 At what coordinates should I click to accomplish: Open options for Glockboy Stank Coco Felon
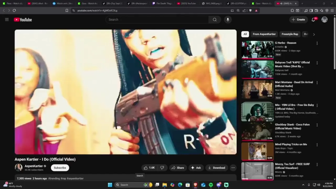[317, 125]
